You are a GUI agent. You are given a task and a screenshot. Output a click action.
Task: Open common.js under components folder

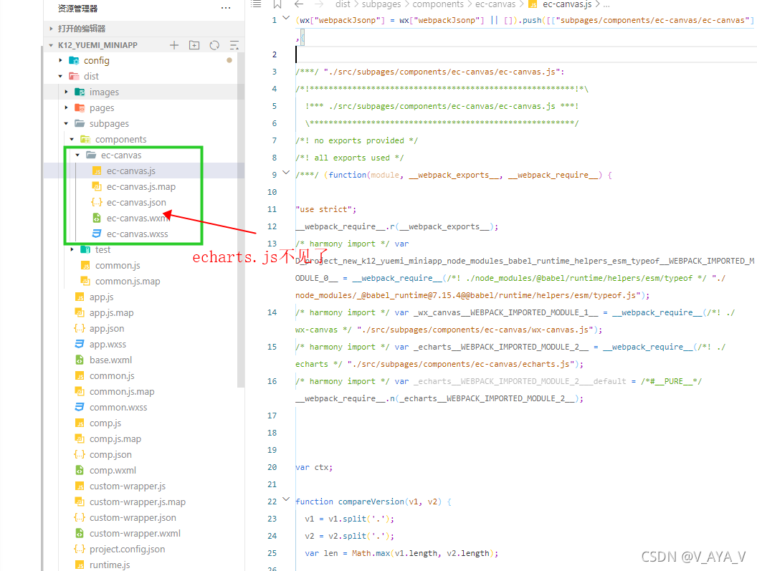tap(118, 266)
